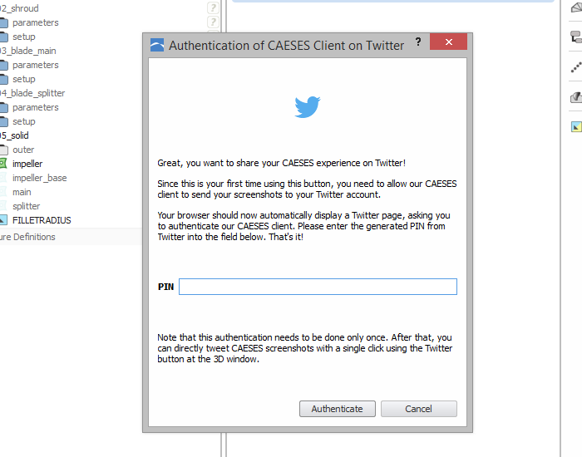Click the CAESES logo in dialog title

pos(157,45)
